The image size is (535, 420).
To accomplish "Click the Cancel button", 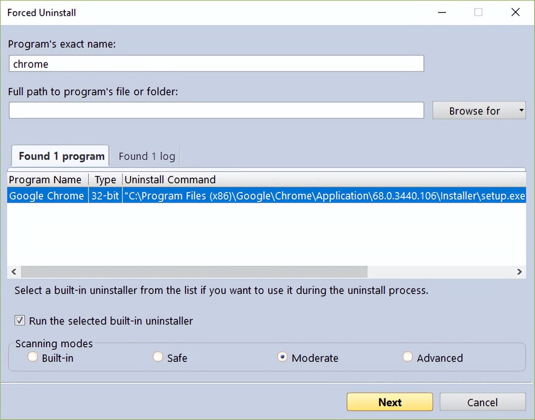I will pyautogui.click(x=482, y=402).
